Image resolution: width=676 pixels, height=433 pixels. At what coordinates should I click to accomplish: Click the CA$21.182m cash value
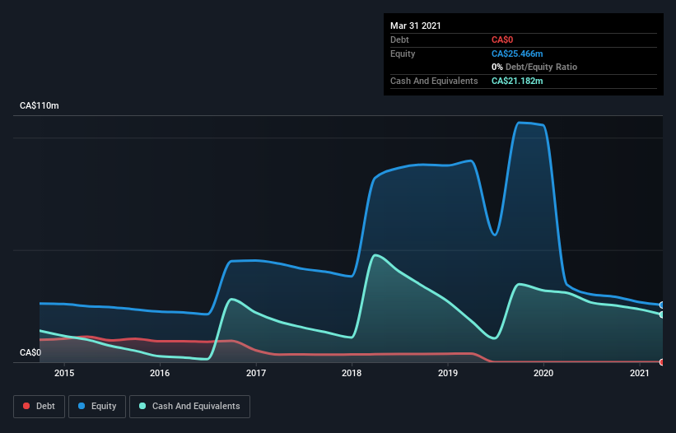click(517, 81)
